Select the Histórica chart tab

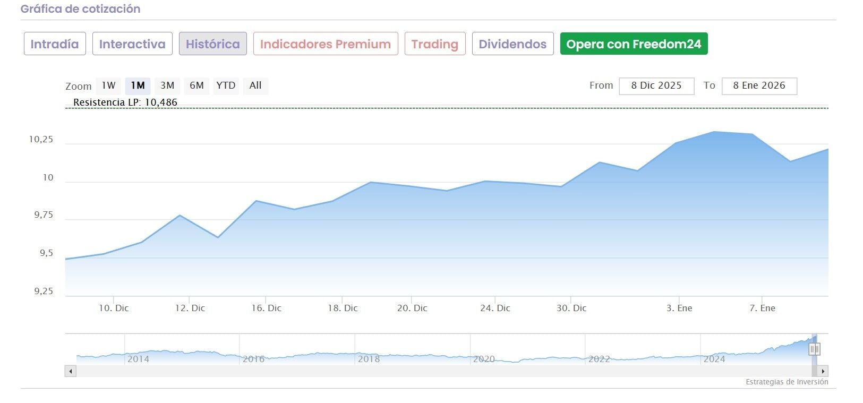tap(212, 44)
